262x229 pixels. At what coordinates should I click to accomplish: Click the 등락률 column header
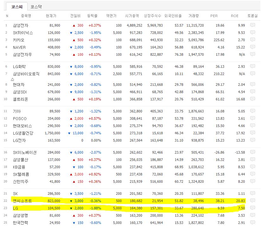pyautogui.click(x=92, y=16)
